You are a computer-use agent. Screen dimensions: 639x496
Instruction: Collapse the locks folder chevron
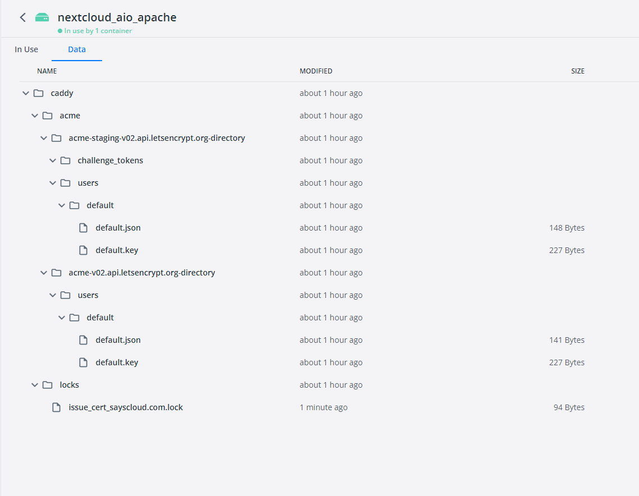click(x=34, y=384)
